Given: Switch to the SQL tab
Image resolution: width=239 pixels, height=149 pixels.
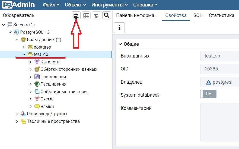Looking at the screenshot, I should pyautogui.click(x=198, y=15).
